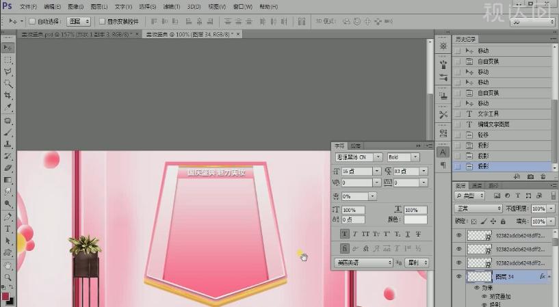This screenshot has width=559, height=307.
Task: Click the foreground color swatch
Action: click(x=5, y=296)
